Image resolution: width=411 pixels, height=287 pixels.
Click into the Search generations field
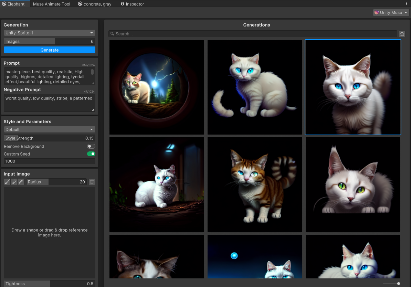click(253, 34)
